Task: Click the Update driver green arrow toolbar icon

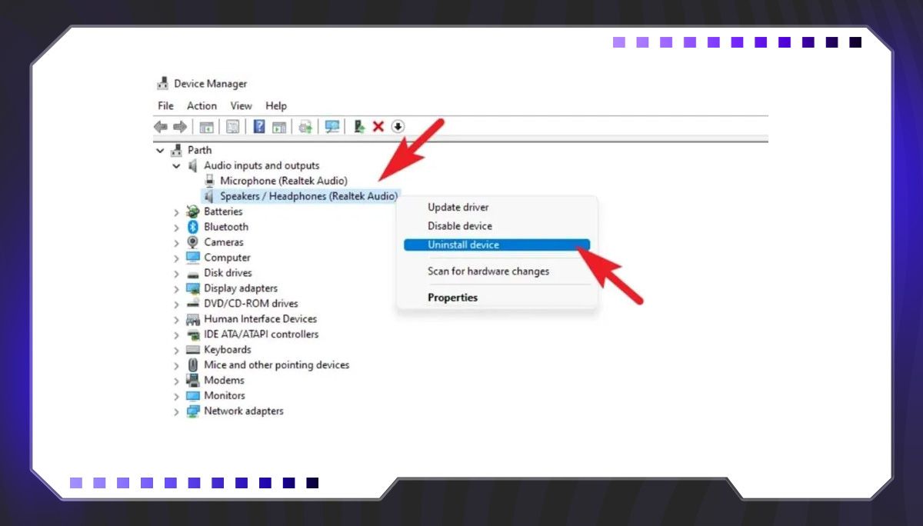Action: click(359, 127)
